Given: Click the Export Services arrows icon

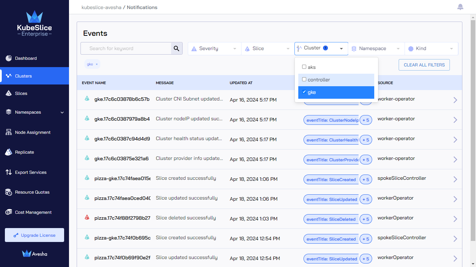Looking at the screenshot, I should 9,172.
